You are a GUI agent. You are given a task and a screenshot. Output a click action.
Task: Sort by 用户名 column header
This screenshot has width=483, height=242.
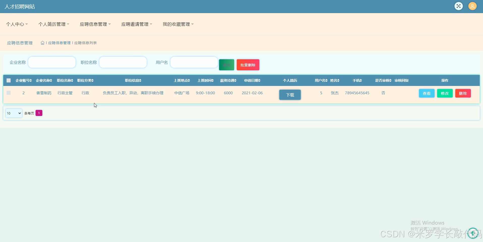tap(321, 80)
